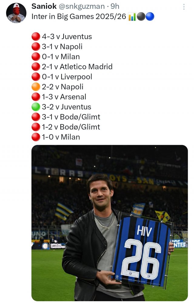Screen dimensions: 194x303
Task: Click the black circle emoji after the chart
Action: point(141,17)
